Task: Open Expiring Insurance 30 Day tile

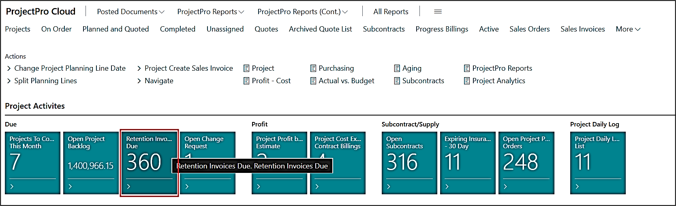Action: click(468, 163)
